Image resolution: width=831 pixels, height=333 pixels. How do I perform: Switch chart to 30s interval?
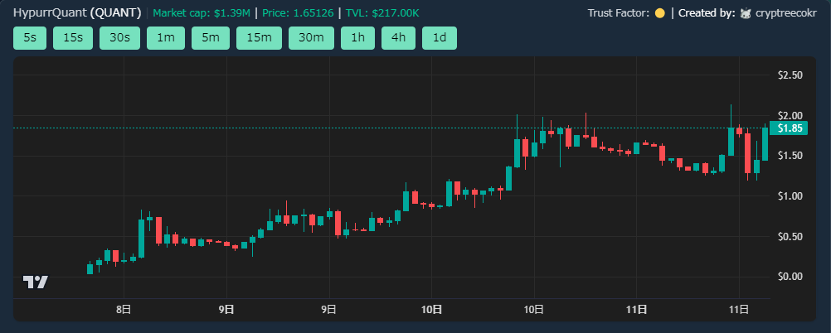119,38
